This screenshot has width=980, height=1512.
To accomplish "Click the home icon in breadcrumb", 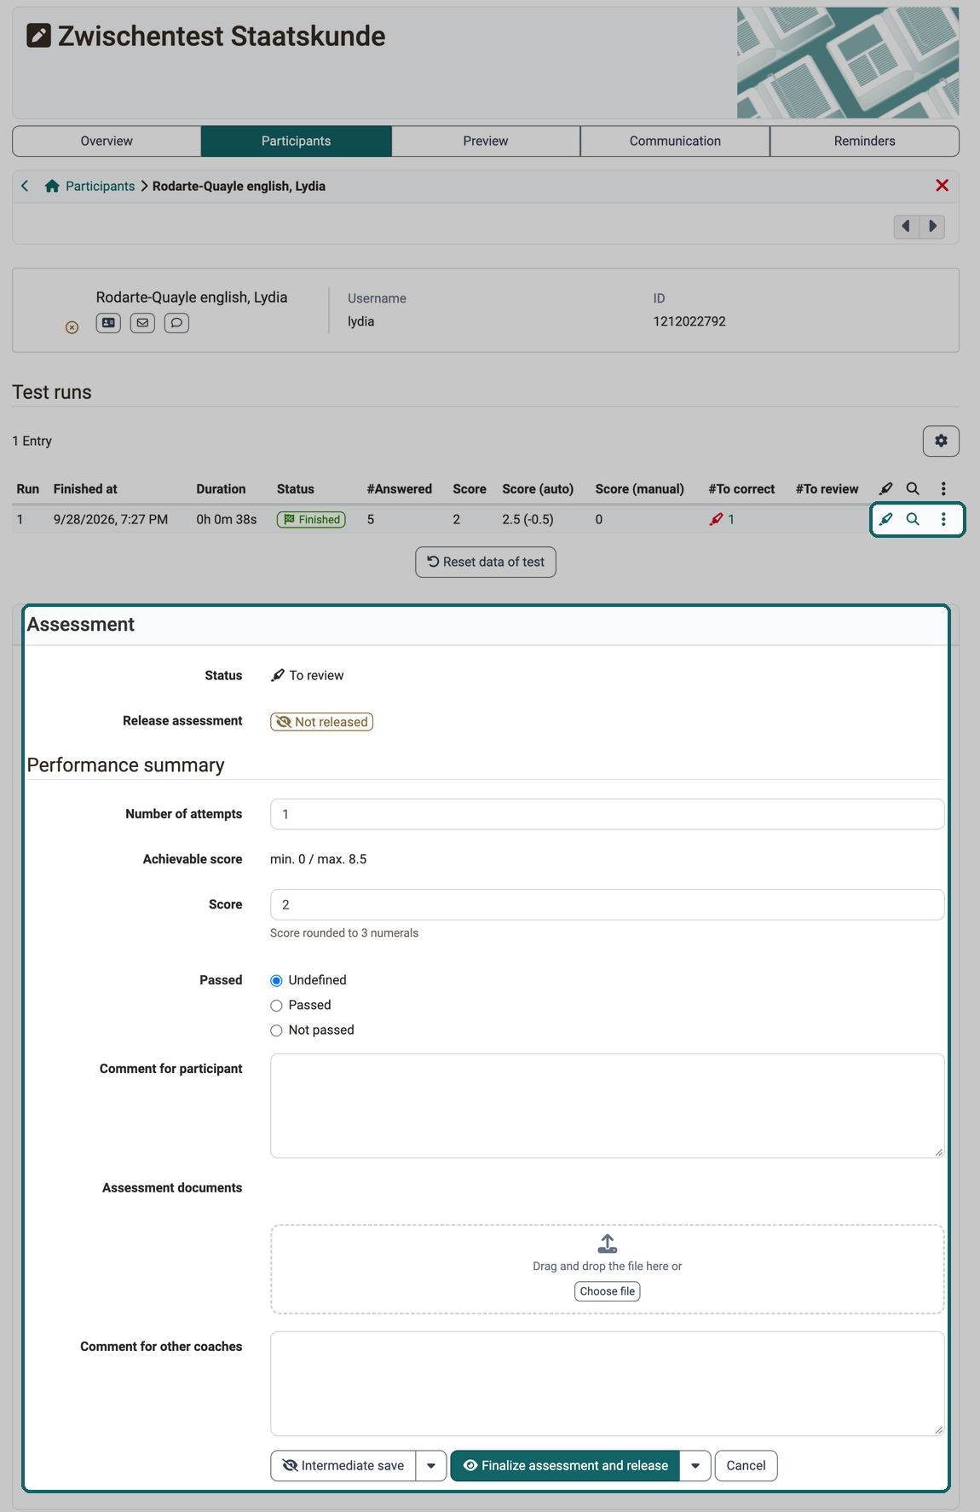I will [52, 186].
